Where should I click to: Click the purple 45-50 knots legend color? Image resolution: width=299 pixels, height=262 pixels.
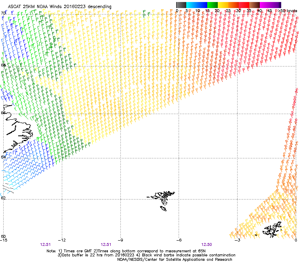click(x=276, y=5)
